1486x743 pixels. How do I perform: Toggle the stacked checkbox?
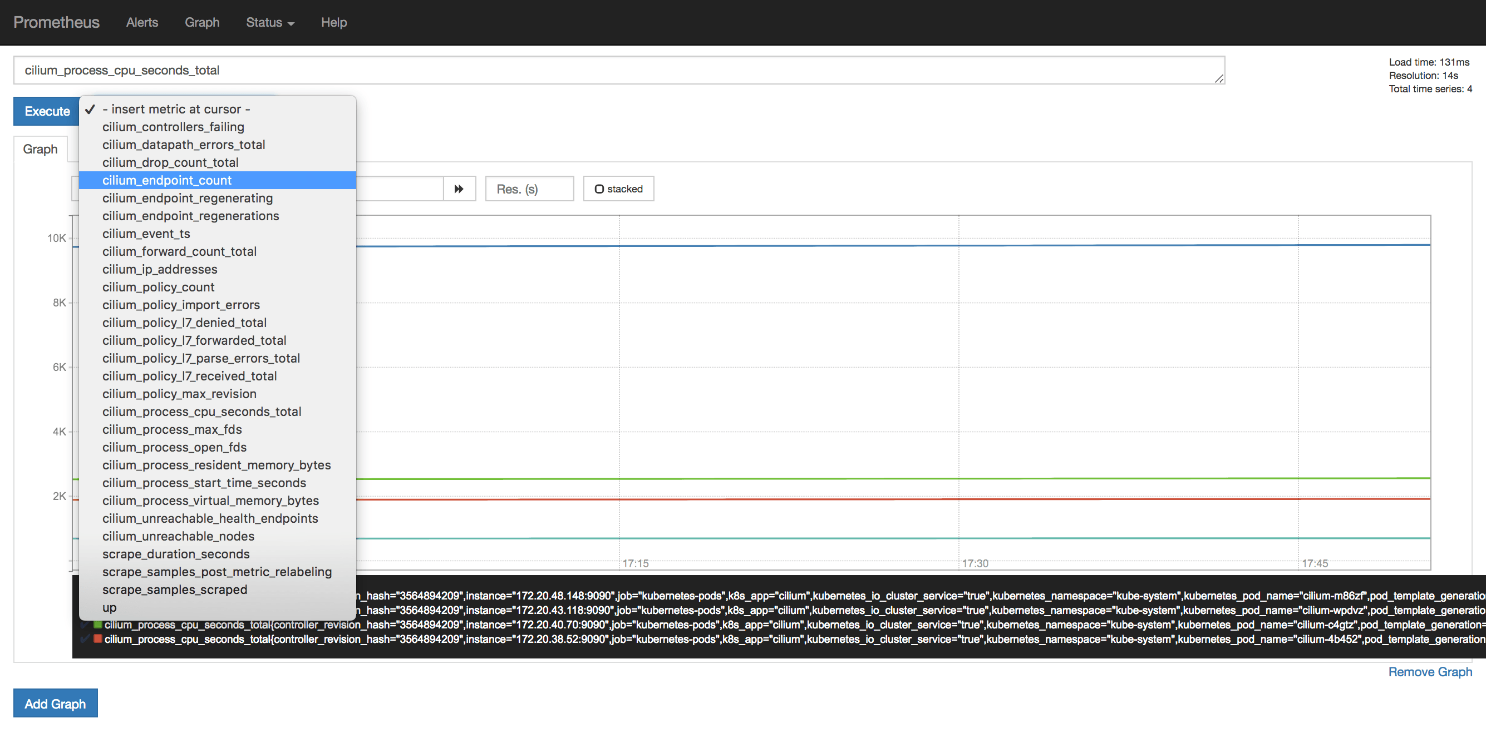click(x=599, y=189)
